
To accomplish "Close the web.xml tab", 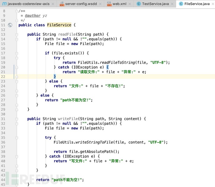I will point(130,4).
